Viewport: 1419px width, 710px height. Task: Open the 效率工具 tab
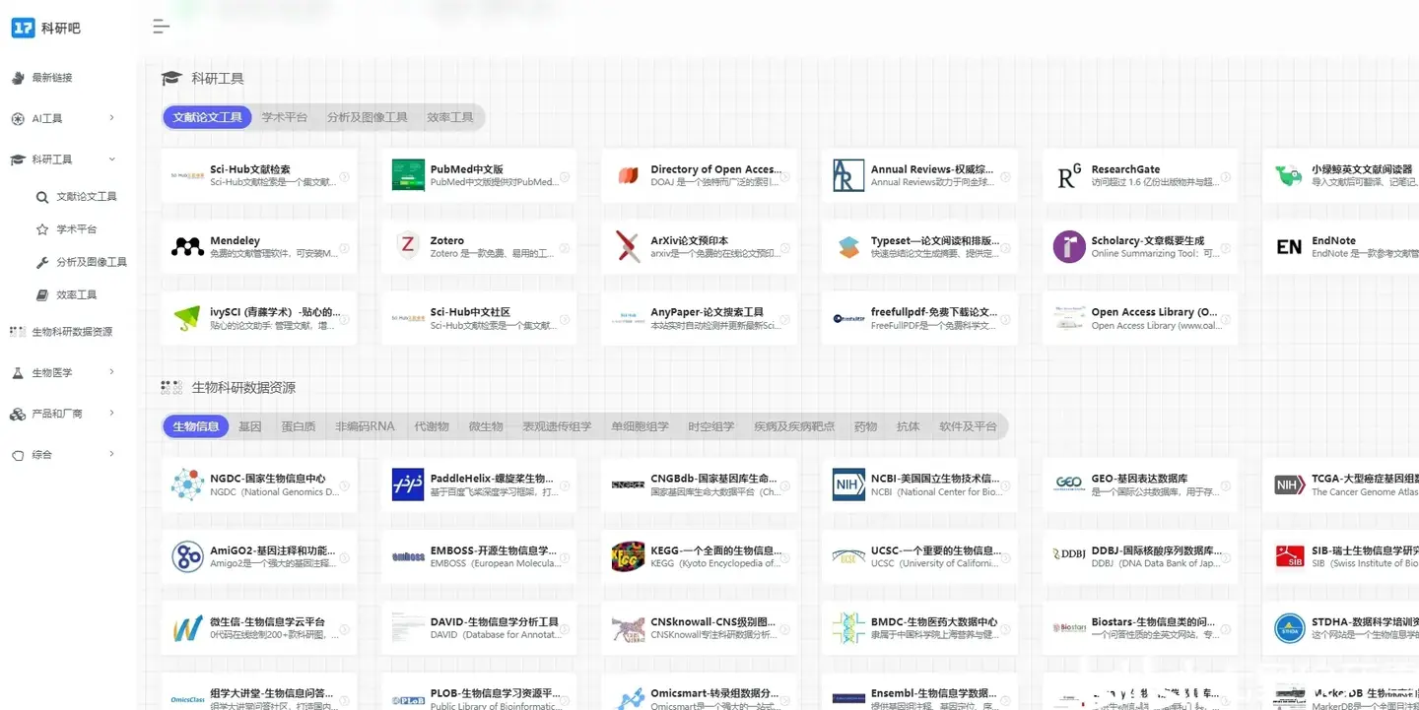(x=450, y=117)
